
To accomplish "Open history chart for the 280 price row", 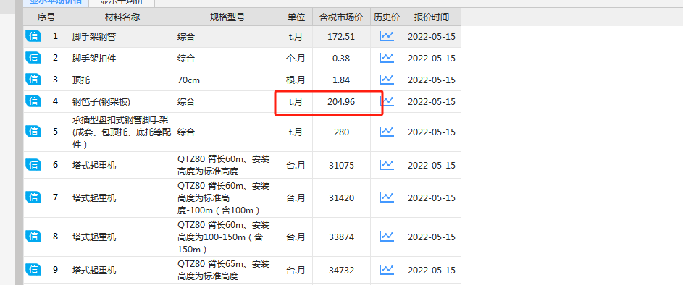I will tap(386, 132).
